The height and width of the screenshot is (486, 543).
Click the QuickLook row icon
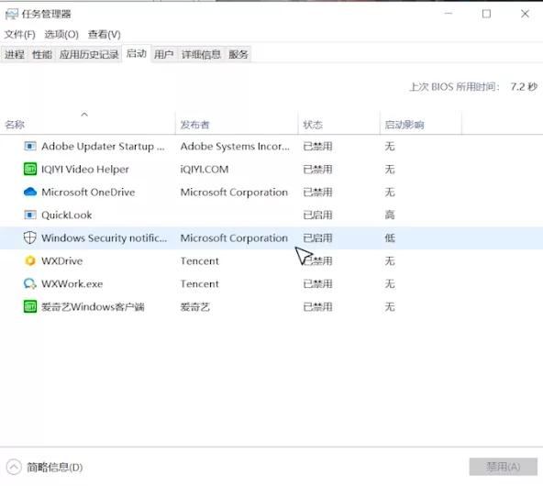pos(30,215)
